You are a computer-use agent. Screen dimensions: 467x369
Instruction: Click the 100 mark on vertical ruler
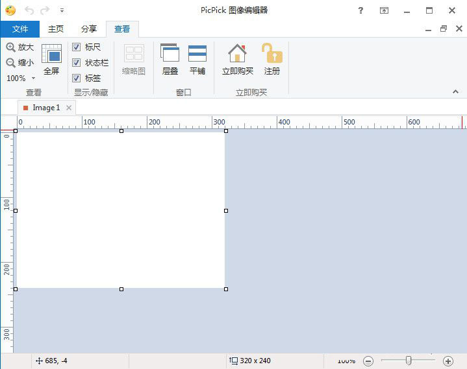coord(6,204)
